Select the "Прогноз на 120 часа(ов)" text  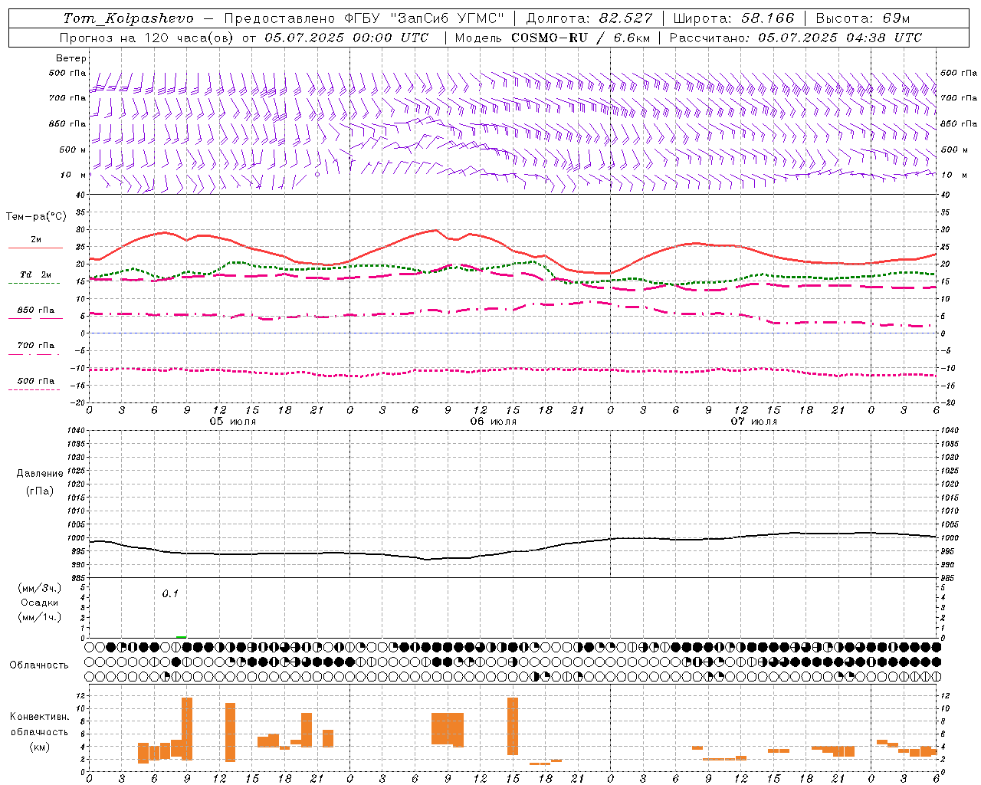147,38
